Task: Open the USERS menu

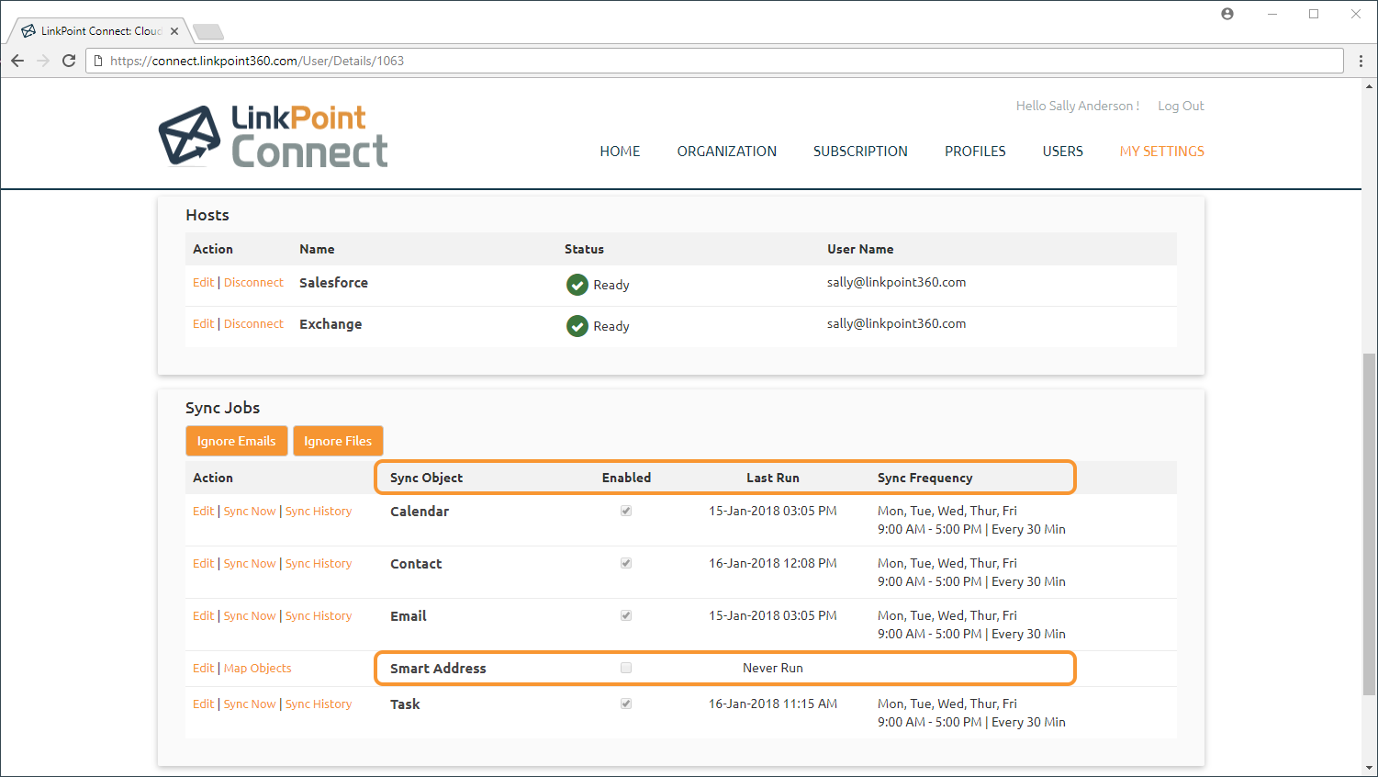Action: click(1062, 152)
